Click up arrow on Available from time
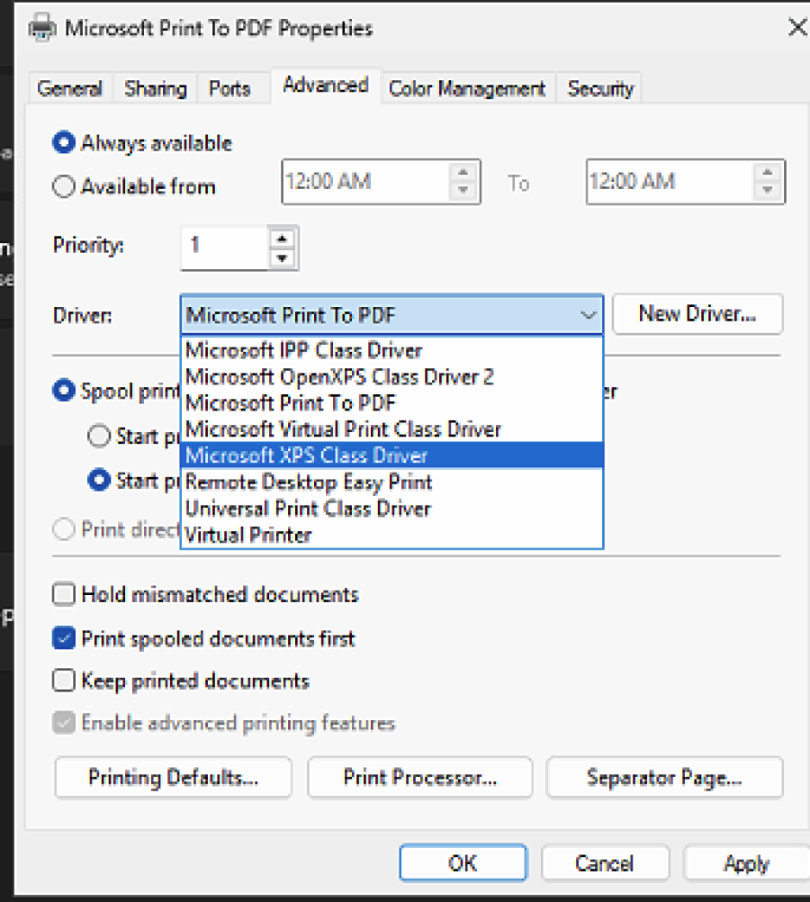 pos(463,173)
